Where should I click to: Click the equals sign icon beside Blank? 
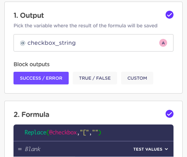(x=20, y=149)
